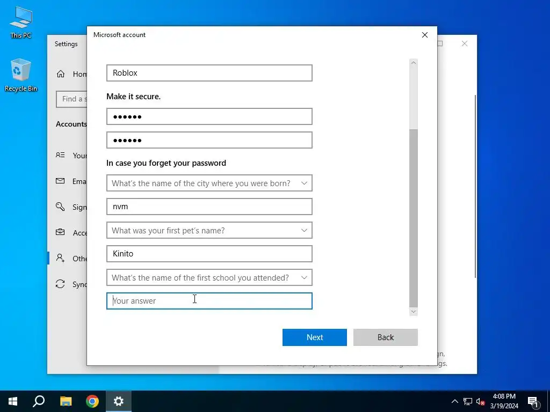Select Email envelope icon in Settings sidebar

point(60,181)
